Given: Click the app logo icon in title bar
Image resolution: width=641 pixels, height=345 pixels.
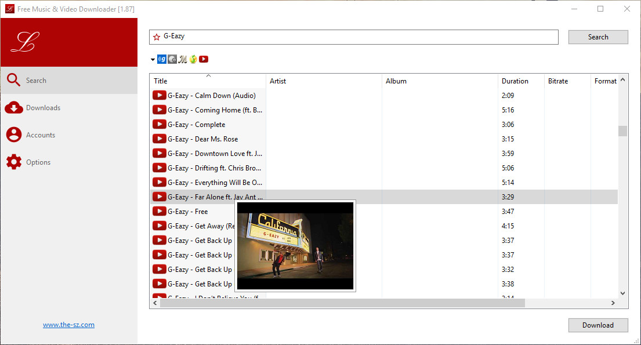Looking at the screenshot, I should [x=9, y=9].
